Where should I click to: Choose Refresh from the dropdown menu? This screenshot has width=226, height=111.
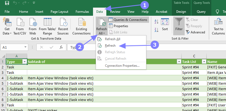tap(110, 46)
